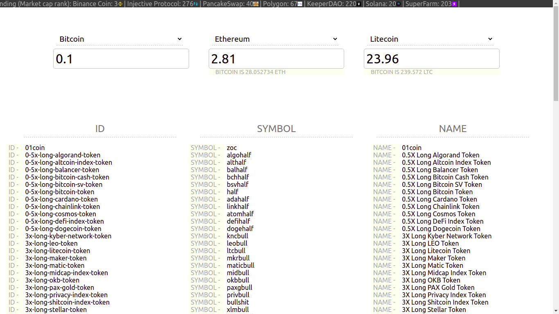Screen dimensions: 559x314
Task: Select ID 3x-long-shitcoin-index-token
Action: click(x=68, y=303)
